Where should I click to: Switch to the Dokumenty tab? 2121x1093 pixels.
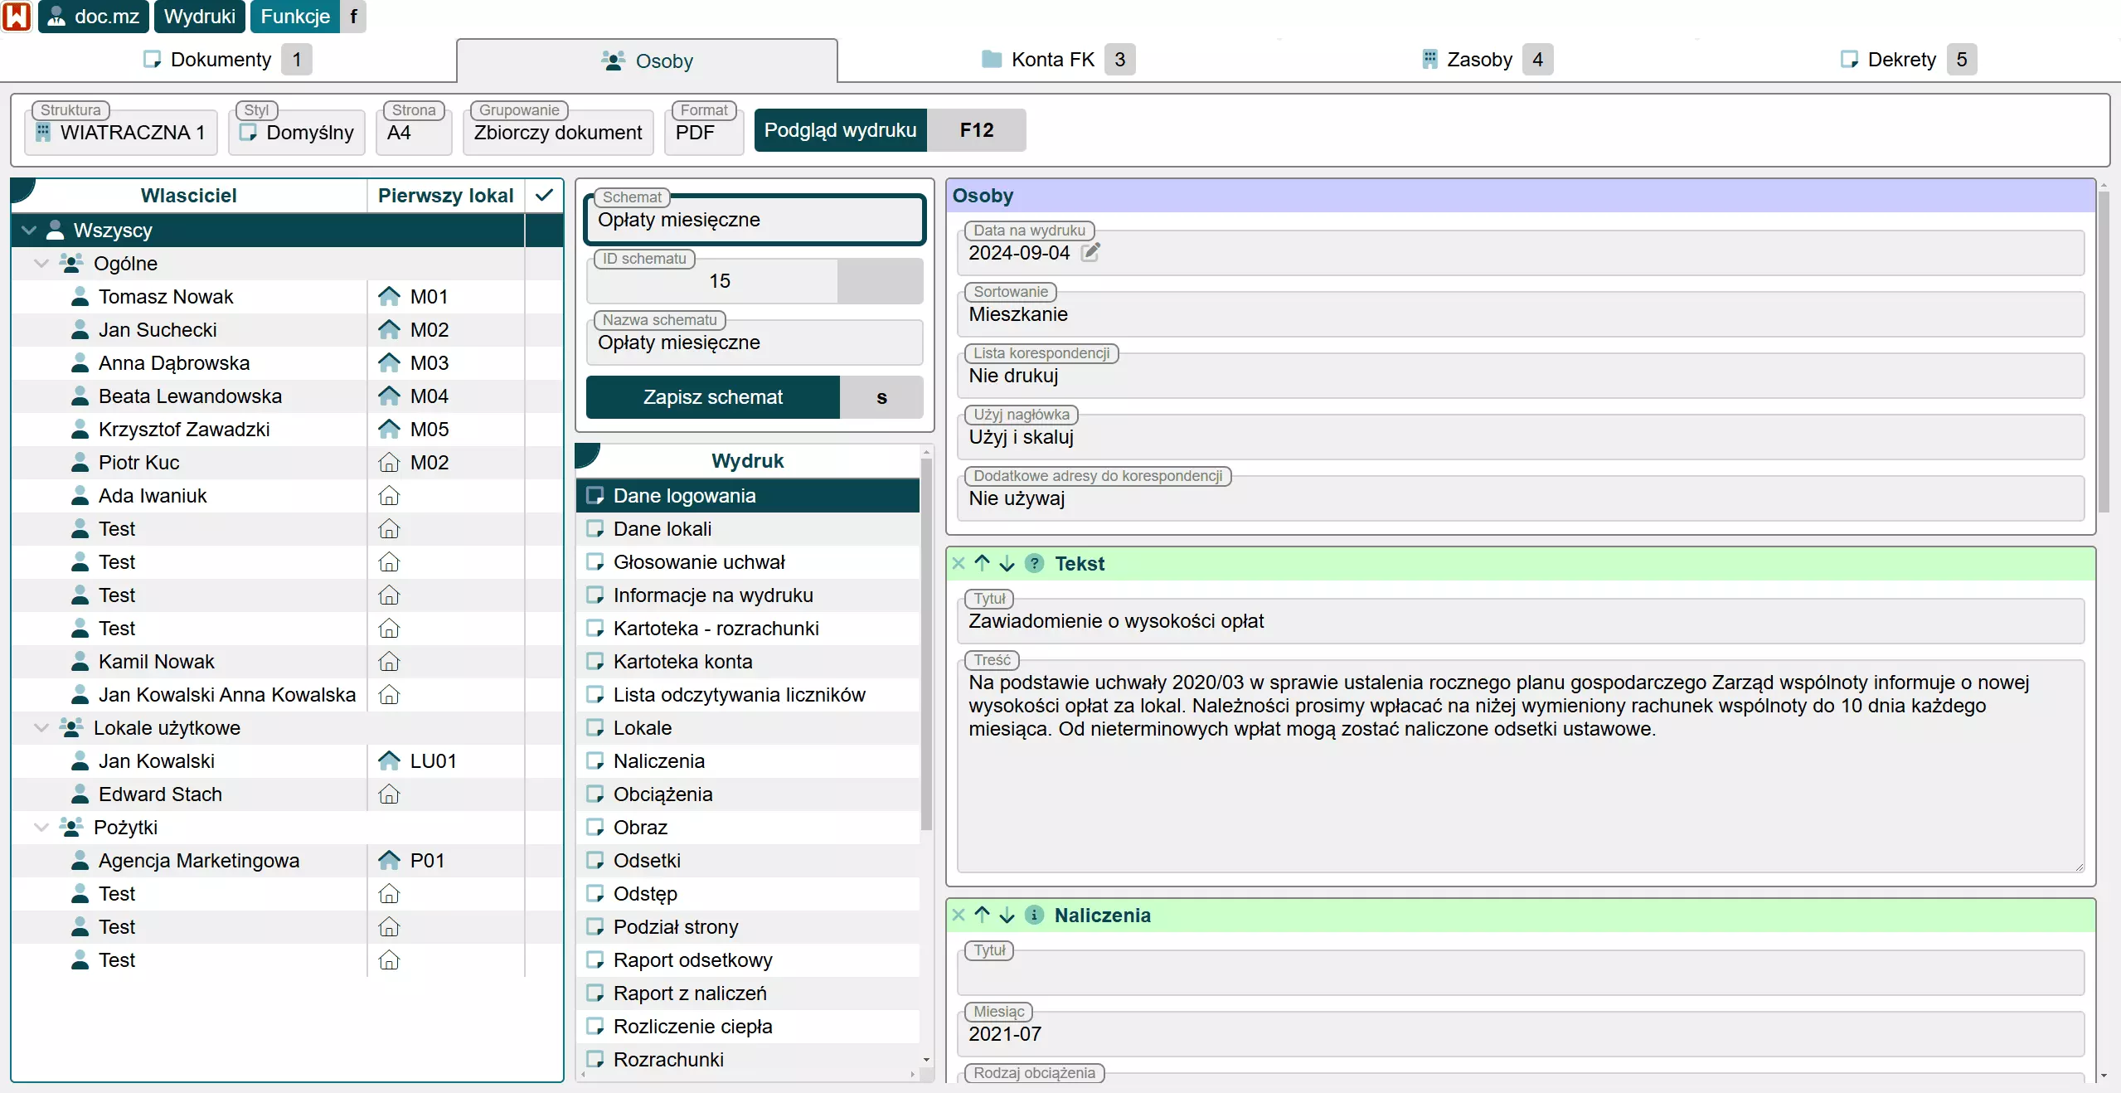[x=227, y=60]
